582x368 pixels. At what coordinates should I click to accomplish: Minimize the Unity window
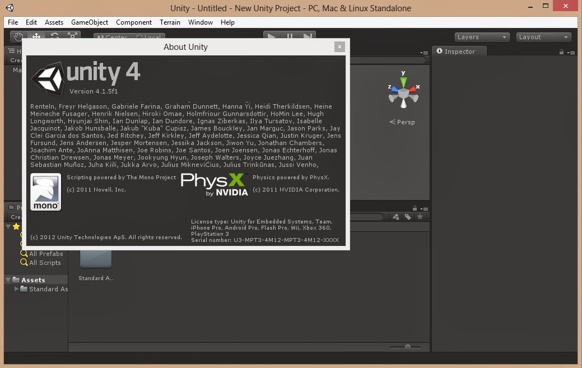click(x=530, y=6)
